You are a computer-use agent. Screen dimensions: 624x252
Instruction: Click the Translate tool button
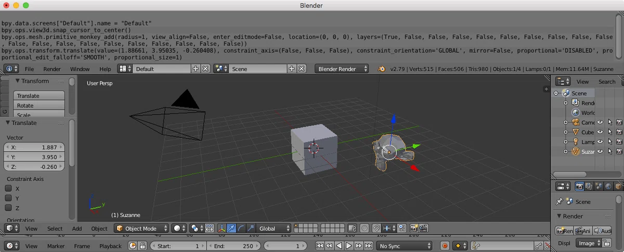(x=39, y=96)
